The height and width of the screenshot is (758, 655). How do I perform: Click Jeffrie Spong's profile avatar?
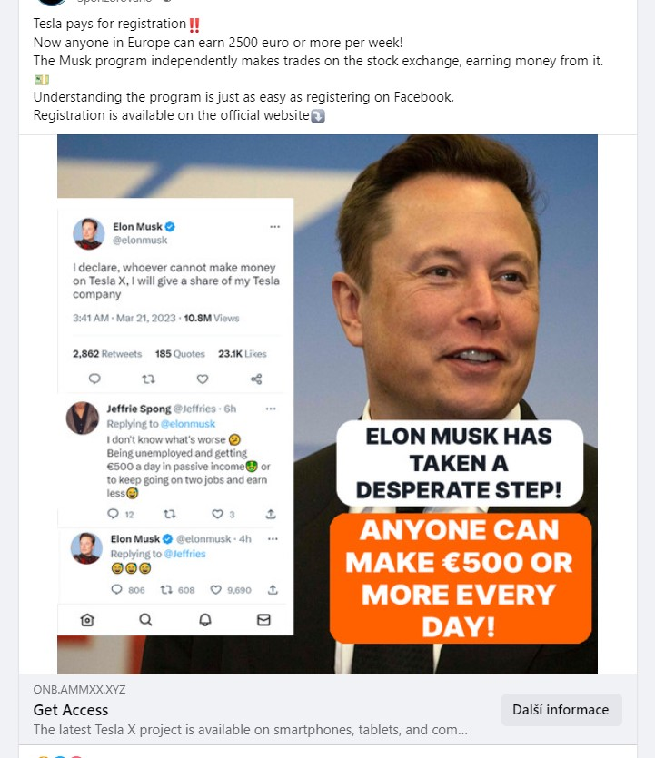tap(83, 418)
